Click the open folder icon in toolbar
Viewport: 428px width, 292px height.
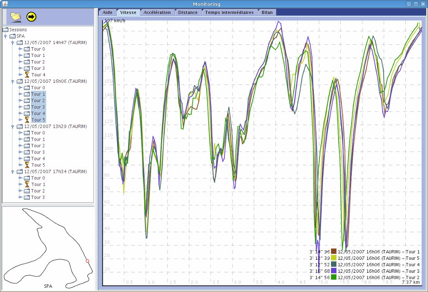coord(15,17)
